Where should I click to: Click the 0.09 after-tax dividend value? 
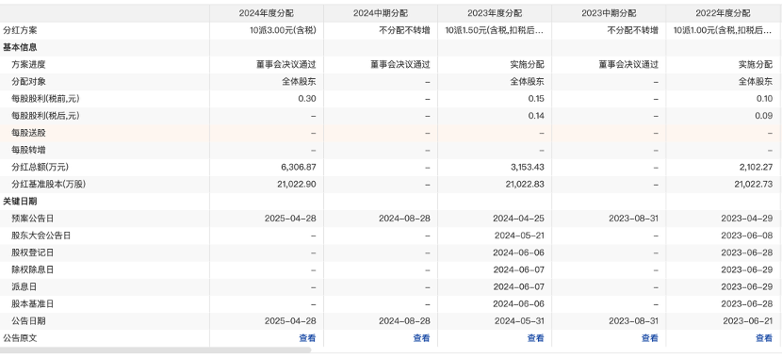tap(764, 116)
